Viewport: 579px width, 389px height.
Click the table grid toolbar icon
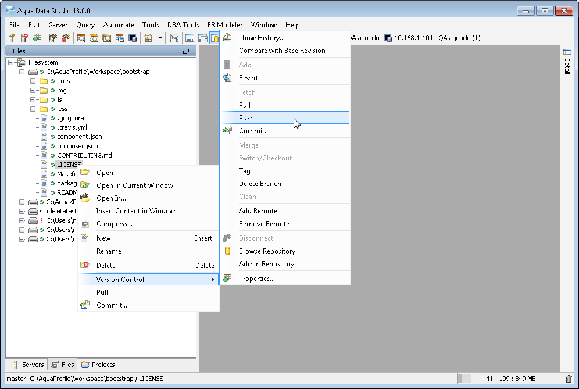pyautogui.click(x=190, y=38)
